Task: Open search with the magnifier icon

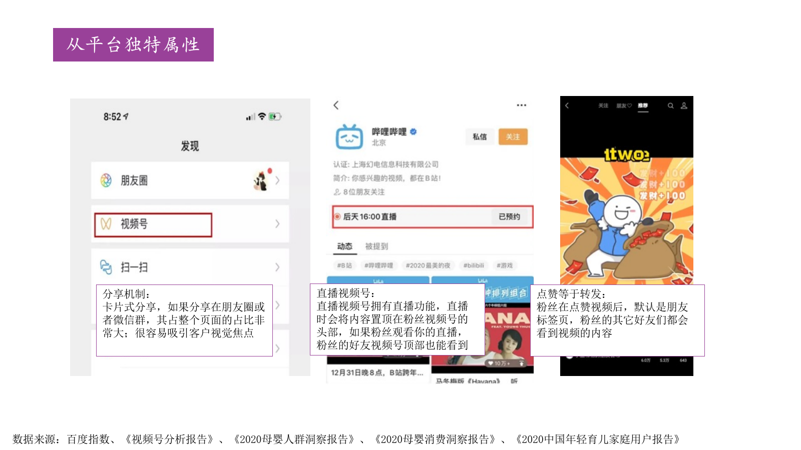Action: pyautogui.click(x=671, y=106)
